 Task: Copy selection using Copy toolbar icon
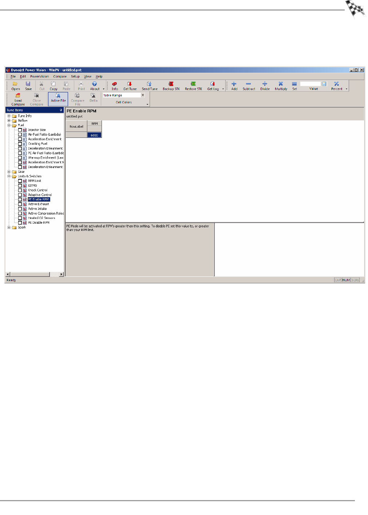point(54,86)
